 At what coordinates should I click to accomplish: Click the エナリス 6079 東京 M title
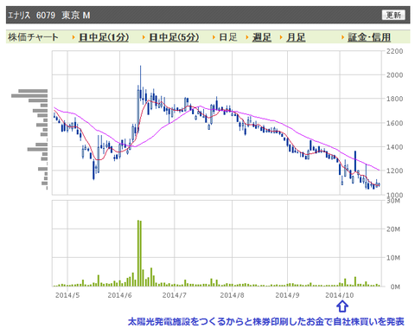pos(49,15)
